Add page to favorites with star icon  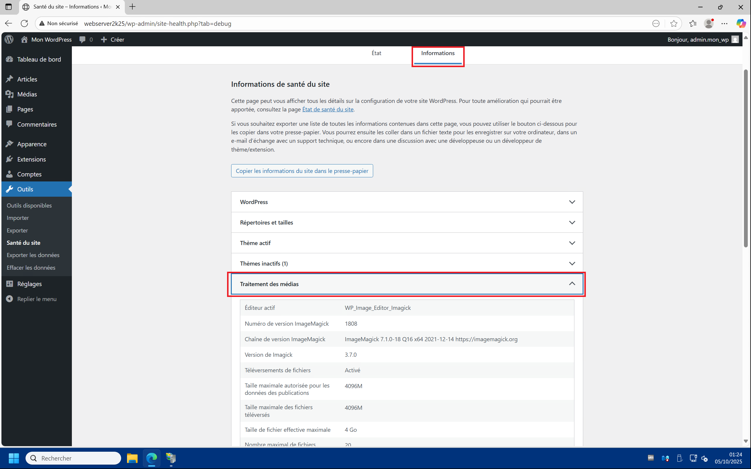[674, 23]
